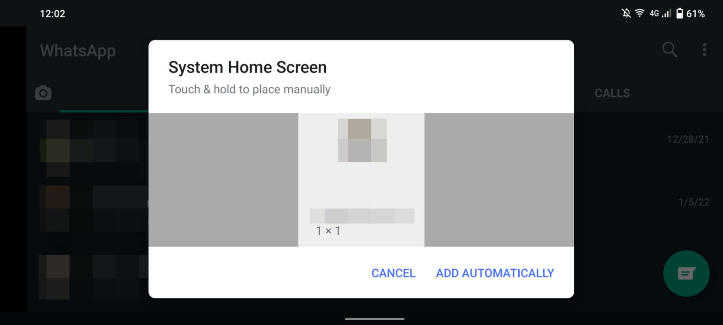The width and height of the screenshot is (723, 325).
Task: Open the camera tab icon
Action: (43, 93)
